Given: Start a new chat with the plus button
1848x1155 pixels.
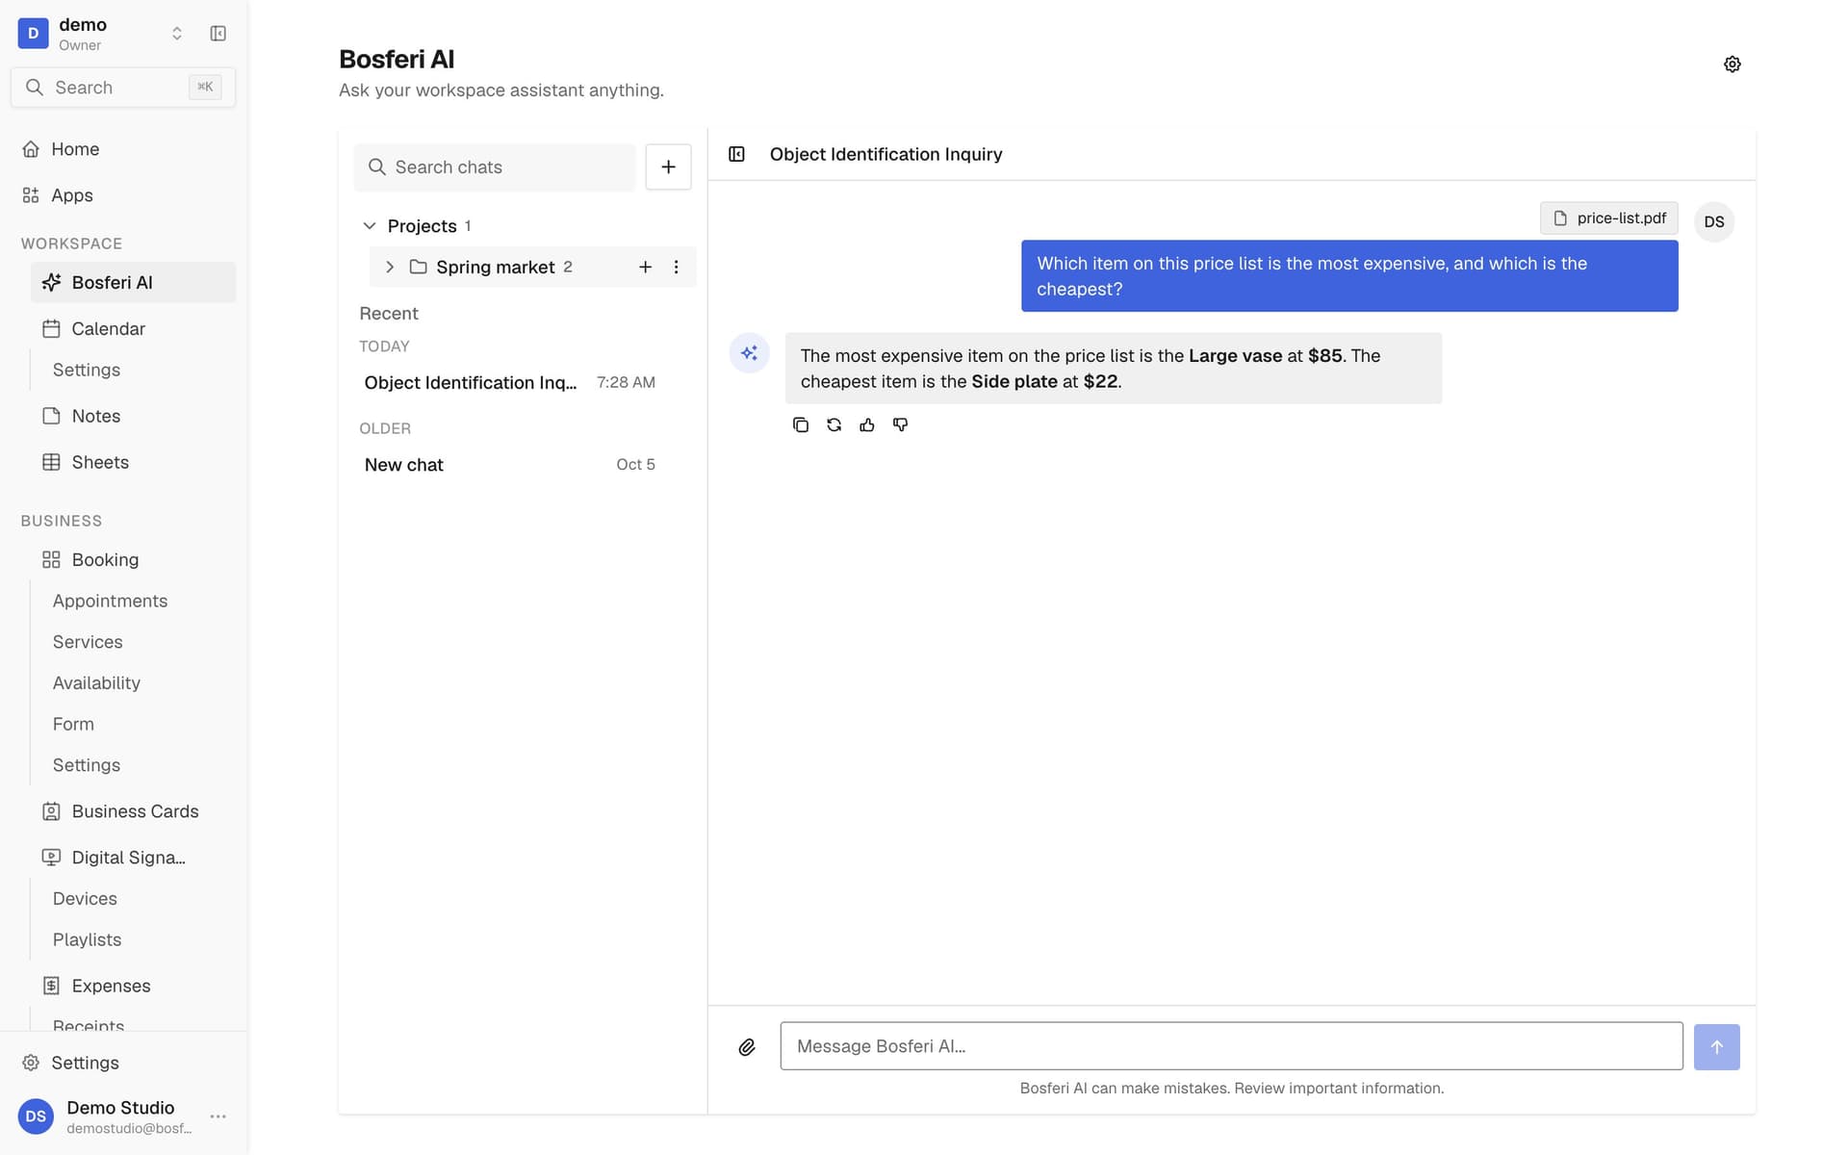Looking at the screenshot, I should click(x=668, y=167).
